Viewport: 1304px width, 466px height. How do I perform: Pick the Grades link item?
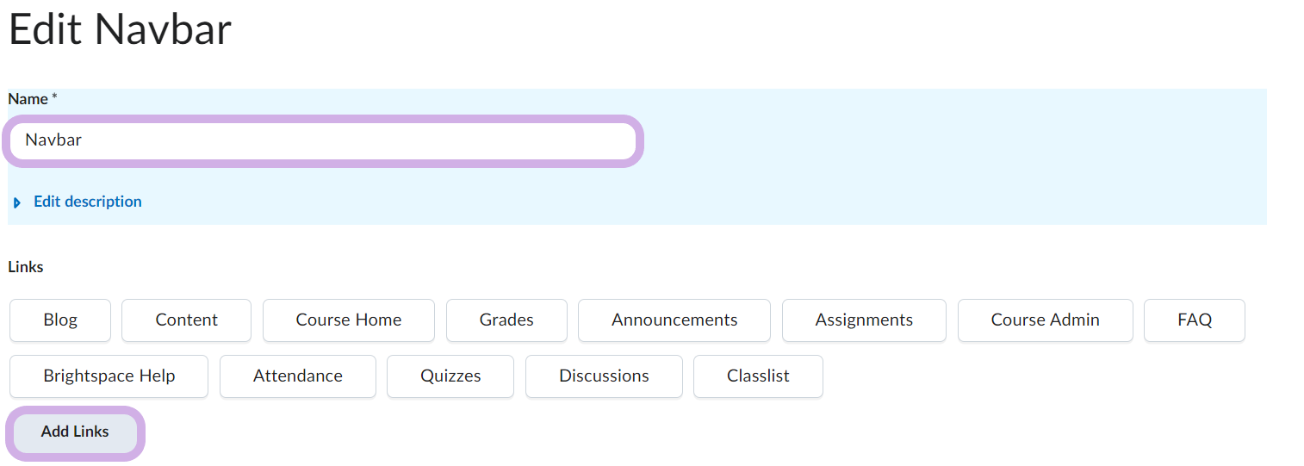tap(506, 320)
